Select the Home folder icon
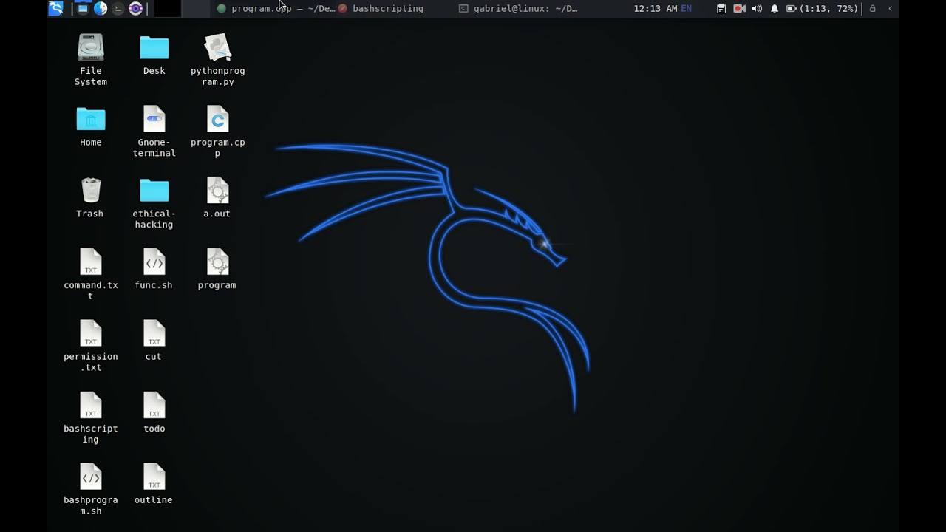The height and width of the screenshot is (532, 946). 91,126
